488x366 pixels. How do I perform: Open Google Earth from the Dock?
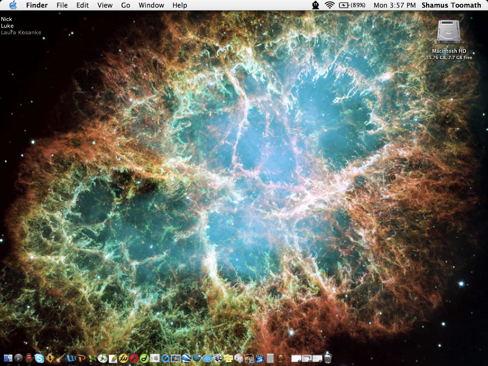(x=186, y=358)
